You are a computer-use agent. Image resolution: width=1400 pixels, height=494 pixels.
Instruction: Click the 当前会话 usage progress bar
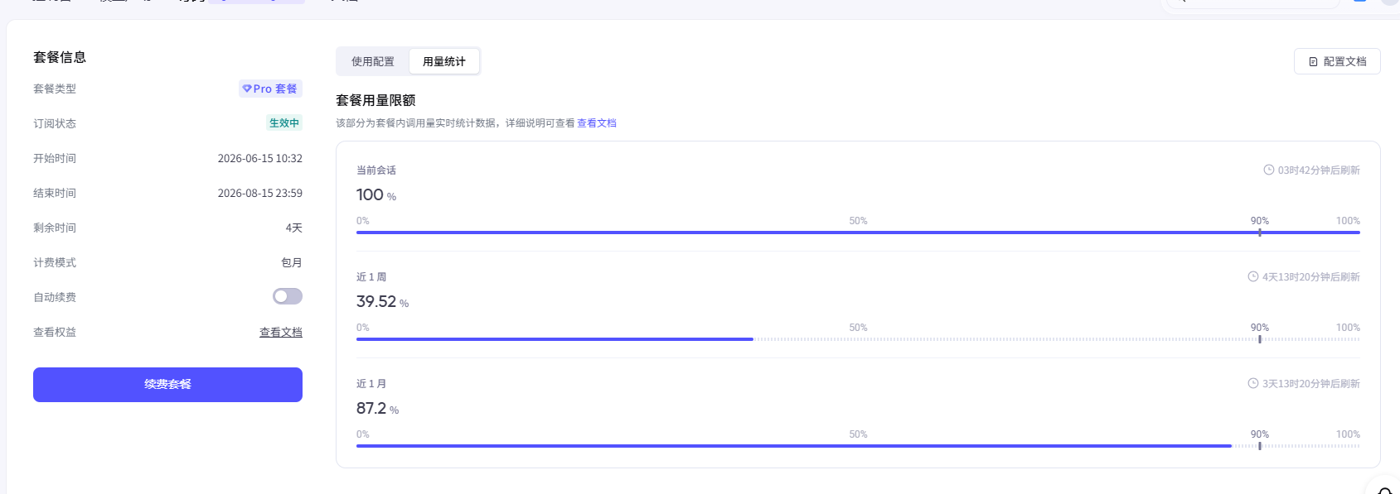click(858, 233)
